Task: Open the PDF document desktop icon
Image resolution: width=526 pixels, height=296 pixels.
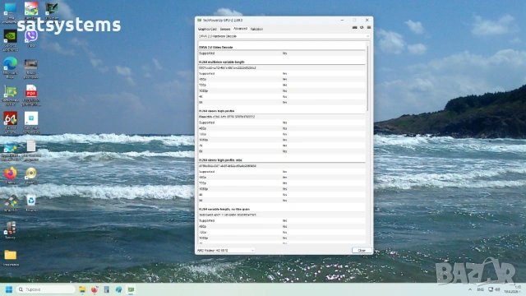Action: click(x=31, y=95)
